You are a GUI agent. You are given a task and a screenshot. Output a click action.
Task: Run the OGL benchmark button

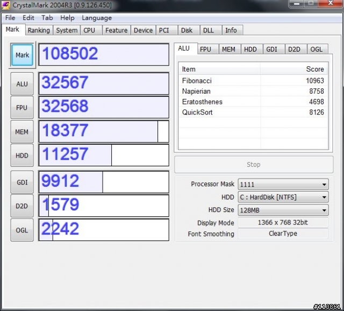(x=22, y=230)
